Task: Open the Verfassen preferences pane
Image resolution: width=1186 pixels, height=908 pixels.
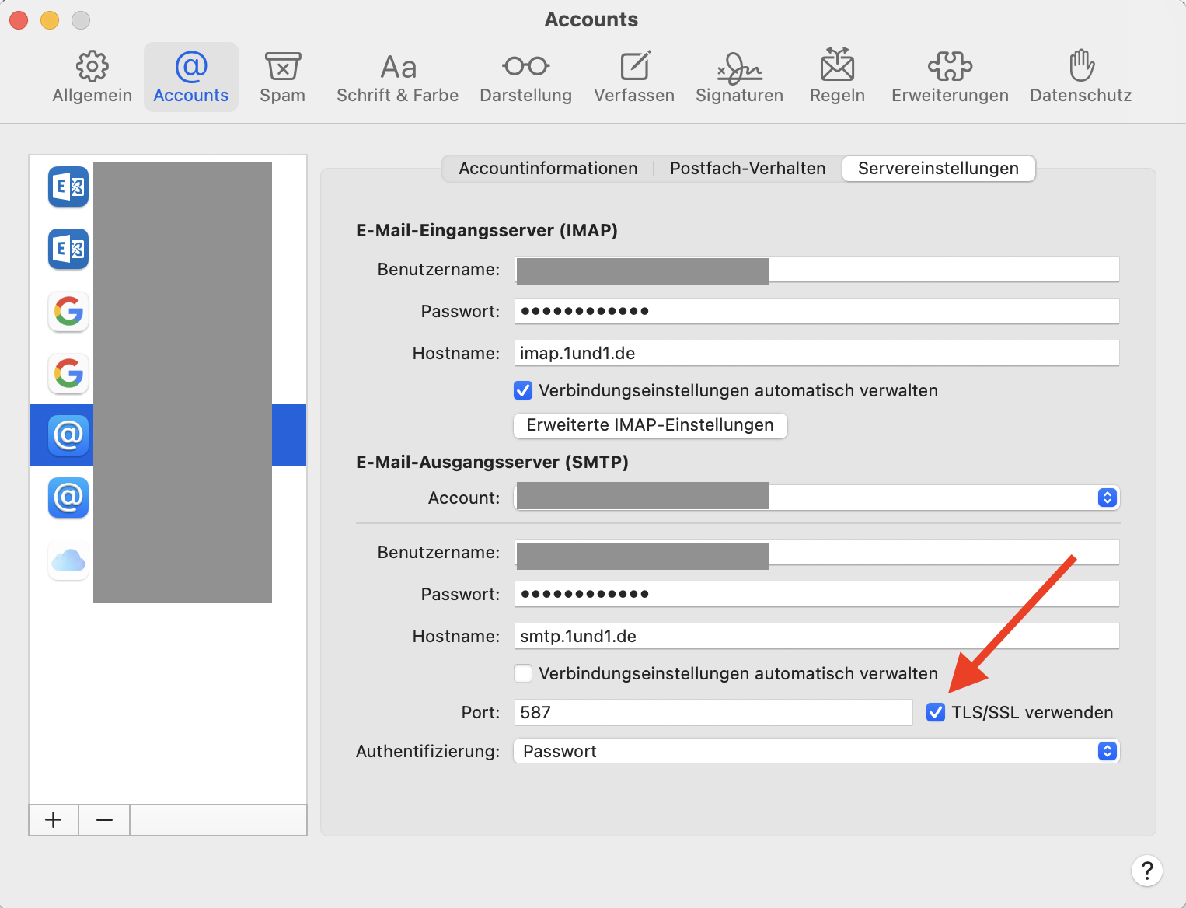Action: click(x=634, y=77)
